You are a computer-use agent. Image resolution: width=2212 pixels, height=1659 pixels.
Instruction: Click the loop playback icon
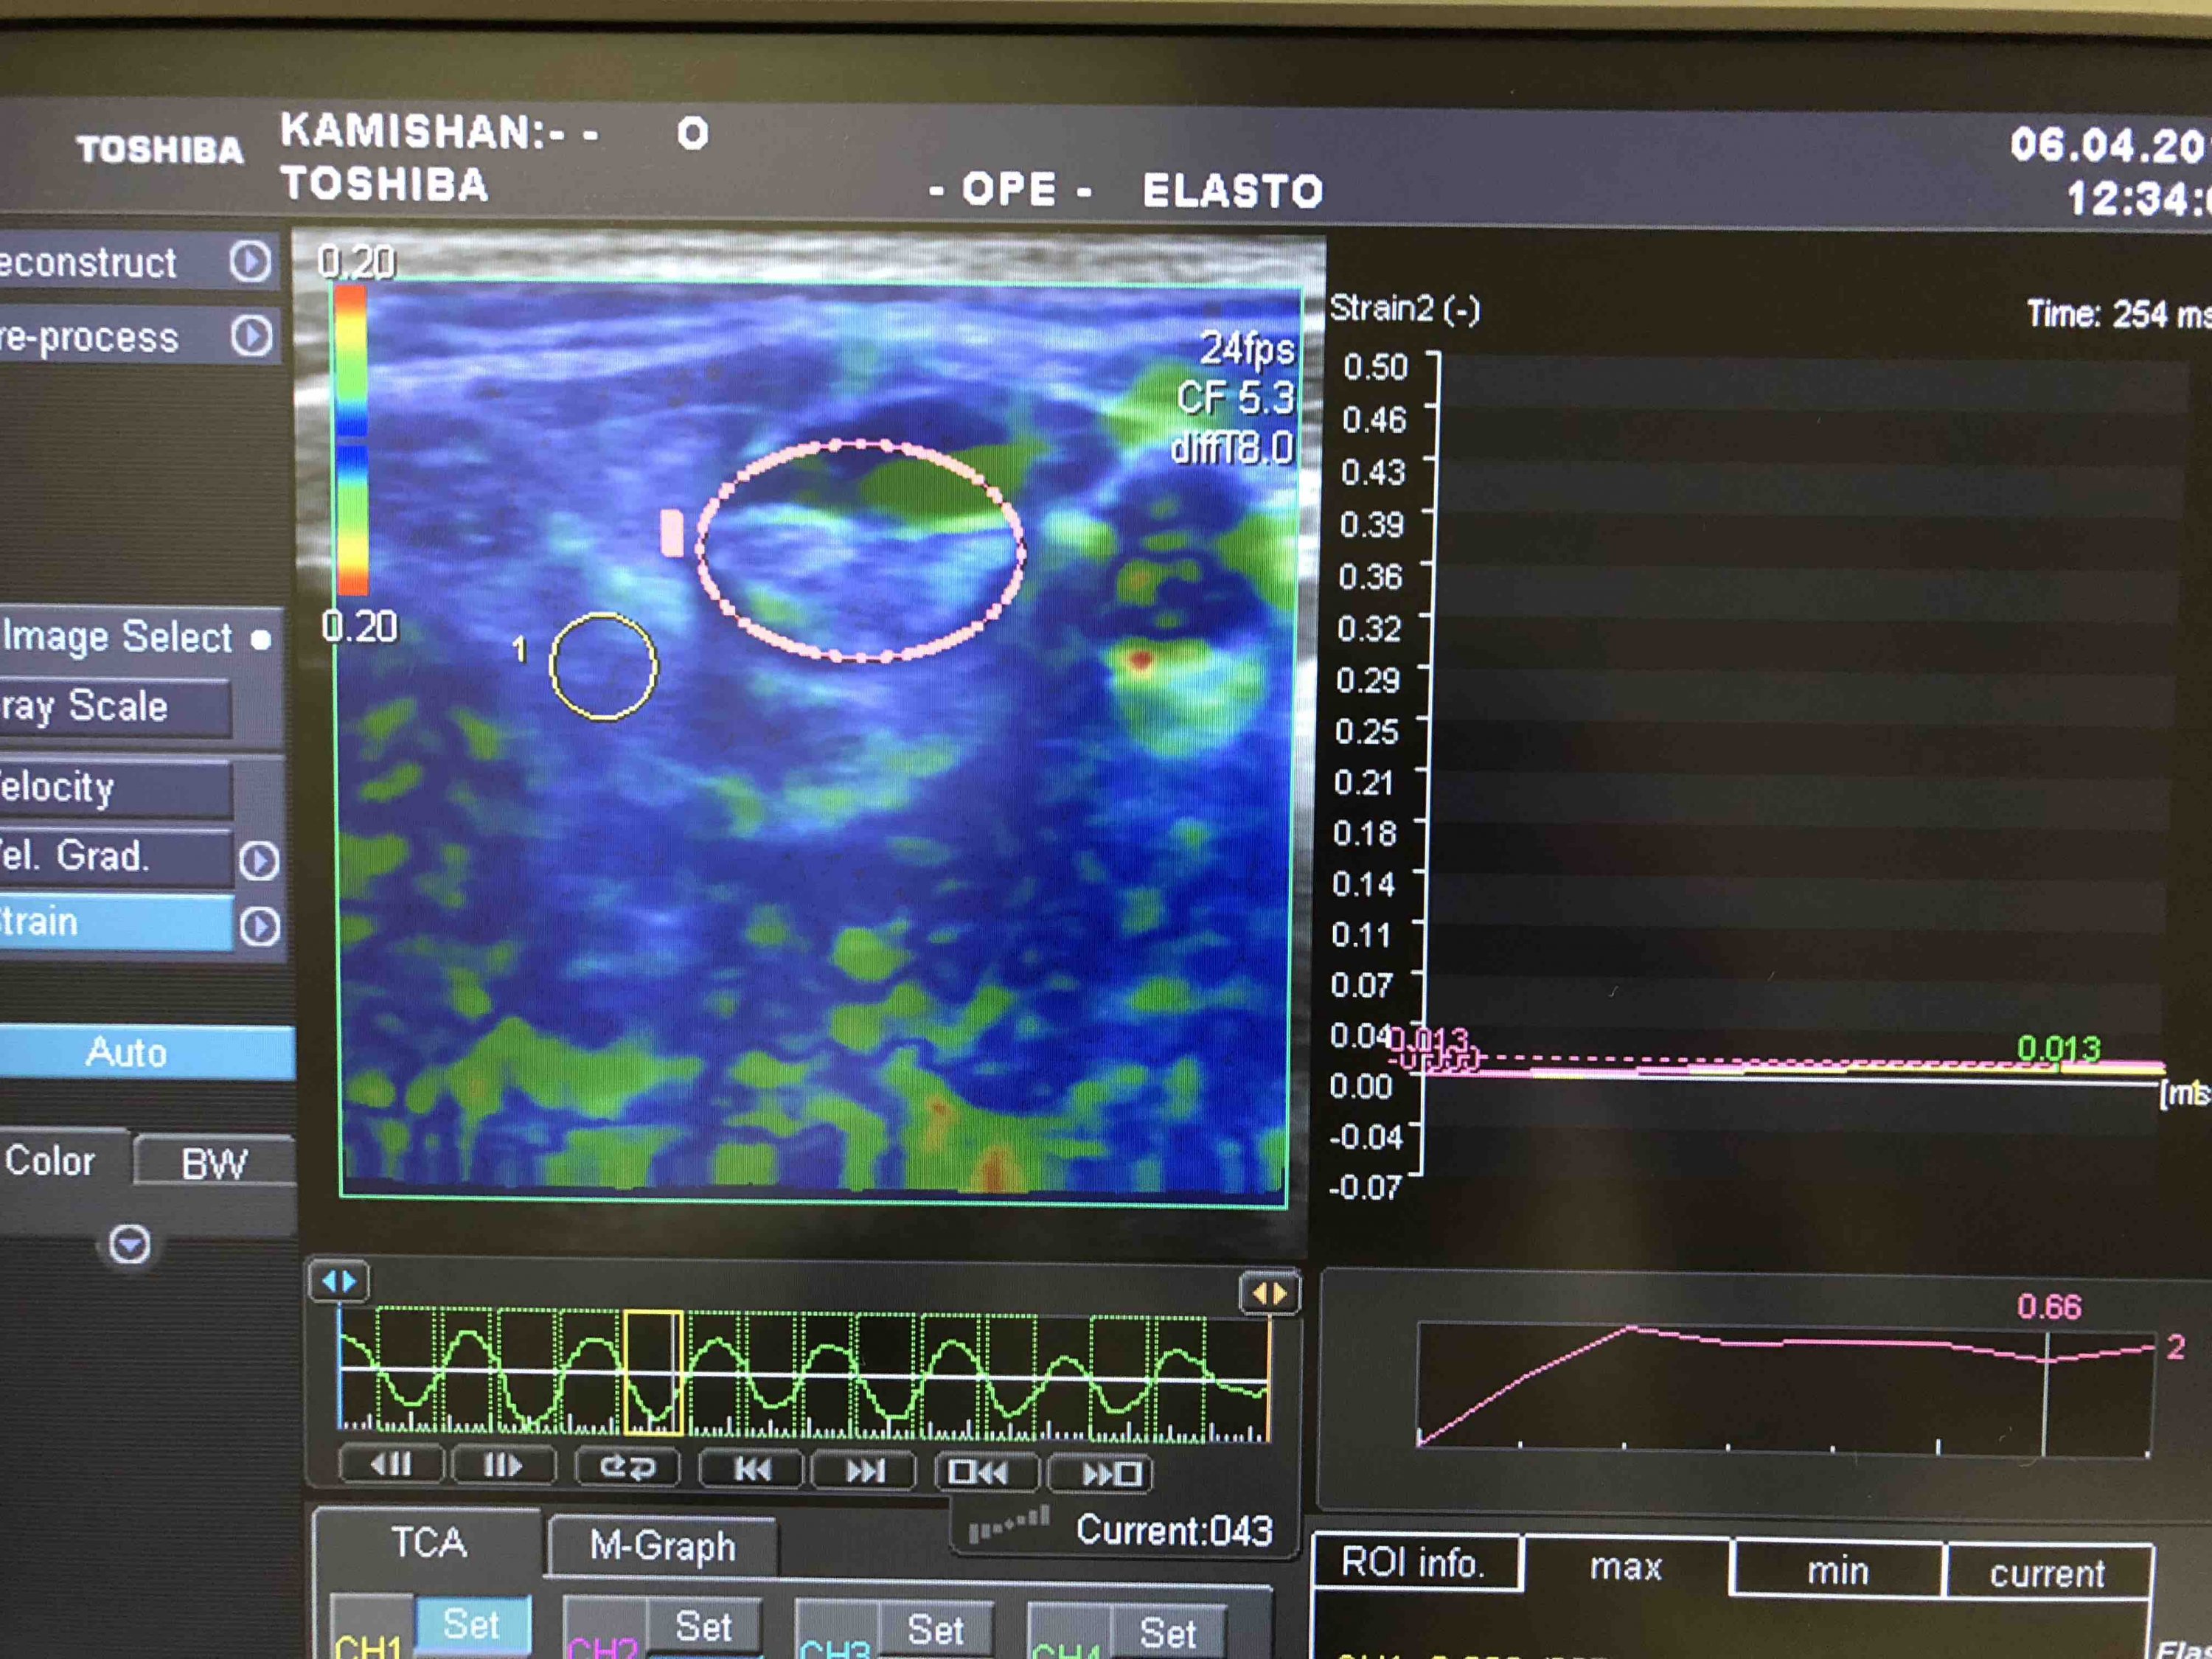[627, 1468]
